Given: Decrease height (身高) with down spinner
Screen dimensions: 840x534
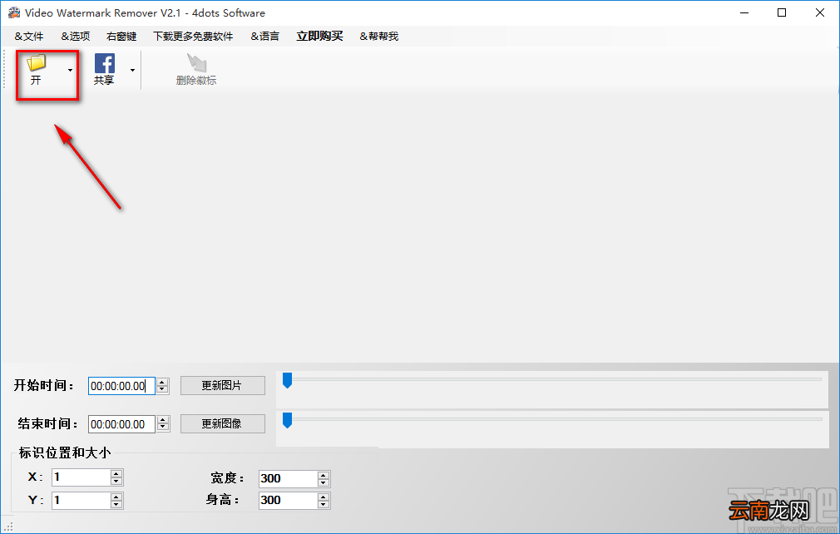Looking at the screenshot, I should [323, 505].
